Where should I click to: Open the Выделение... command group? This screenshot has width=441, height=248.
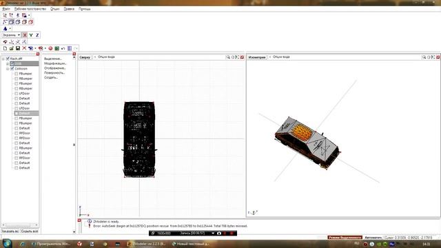53,59
